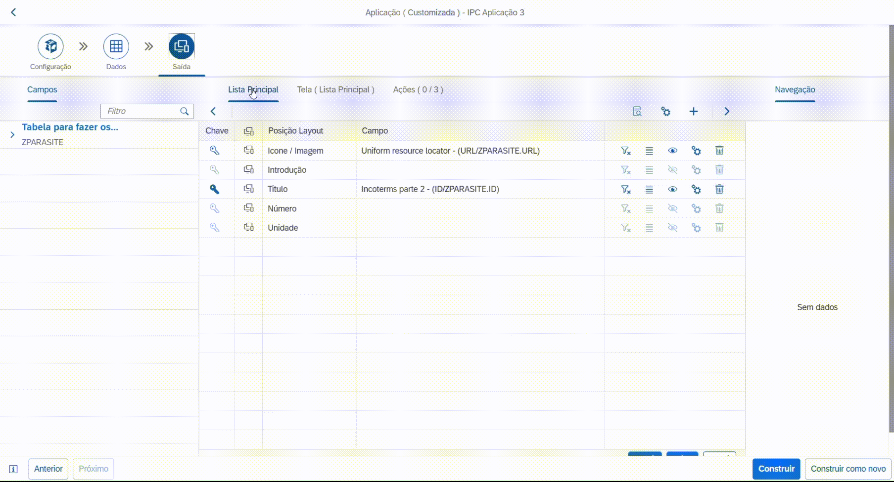Switch to Tela ( Lista Principal ) tab
The image size is (894, 482).
[x=335, y=90]
